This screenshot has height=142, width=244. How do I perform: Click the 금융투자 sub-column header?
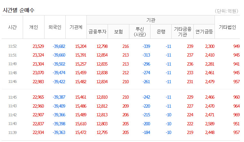97,32
